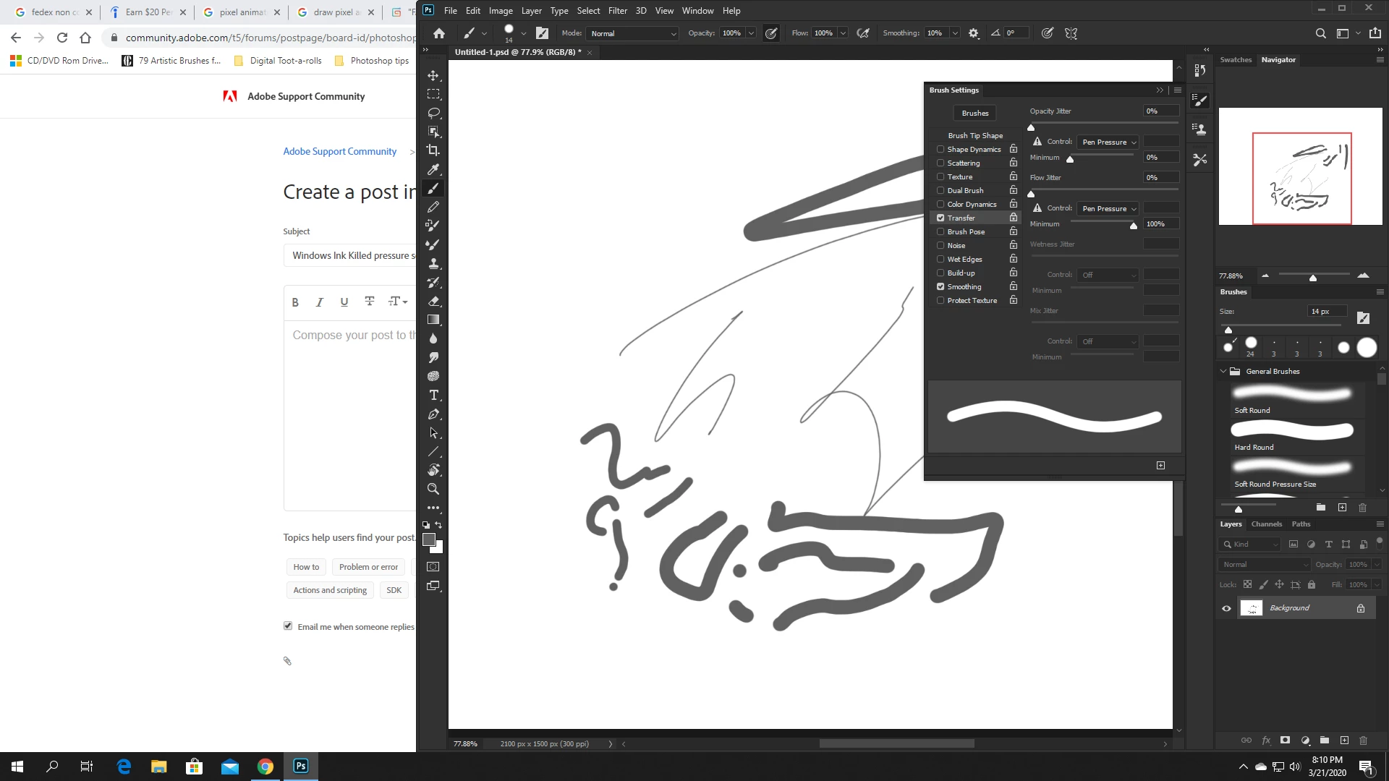1389x781 pixels.
Task: Click the symmetry butterfly icon
Action: pyautogui.click(x=1071, y=33)
